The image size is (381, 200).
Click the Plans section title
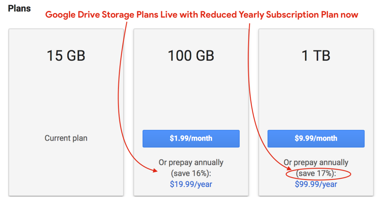click(x=19, y=8)
